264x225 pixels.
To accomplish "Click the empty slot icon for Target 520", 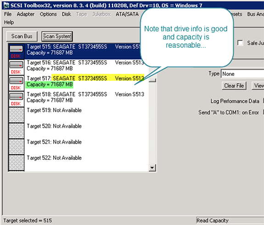I will click(16, 131).
